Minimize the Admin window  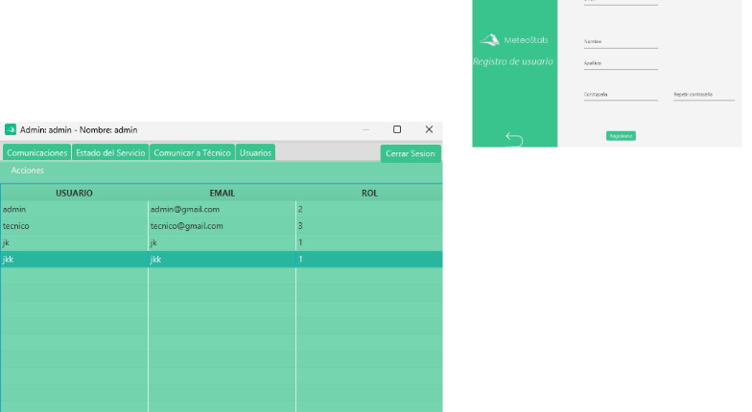(x=366, y=129)
